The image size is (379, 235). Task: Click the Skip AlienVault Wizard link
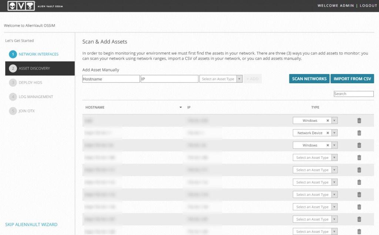coord(31,225)
